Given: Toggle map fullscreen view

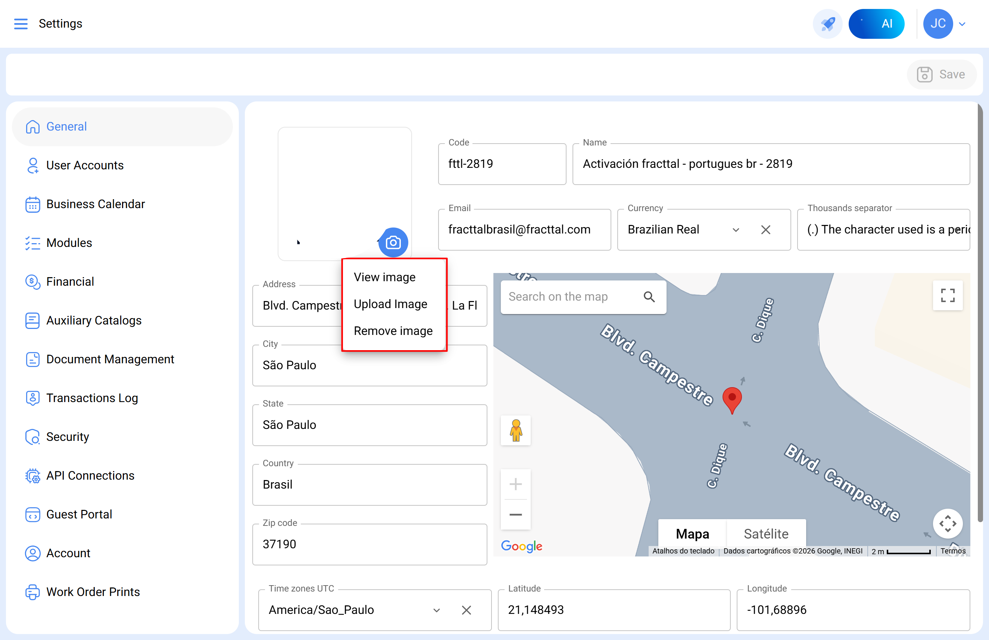Looking at the screenshot, I should click(947, 295).
